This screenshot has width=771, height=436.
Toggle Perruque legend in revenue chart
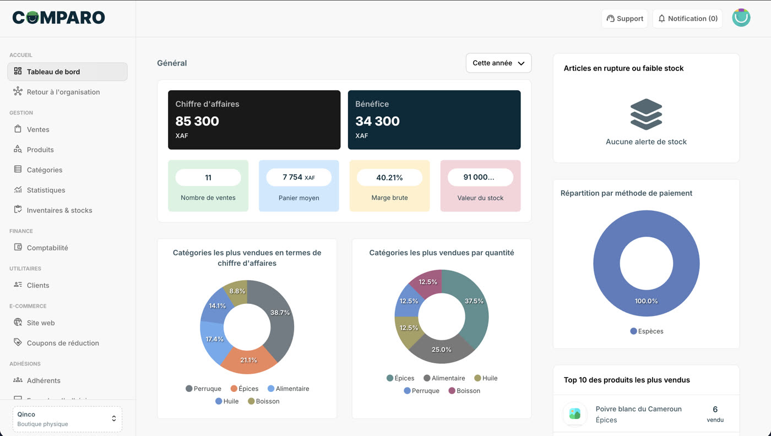[203, 389]
